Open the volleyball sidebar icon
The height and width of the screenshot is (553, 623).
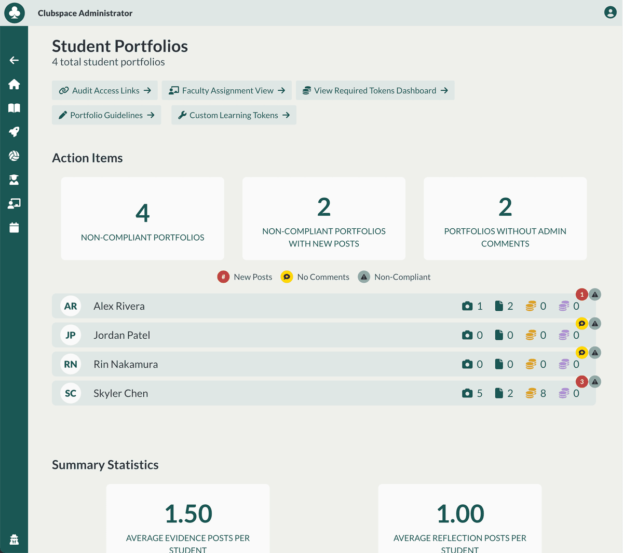click(14, 156)
